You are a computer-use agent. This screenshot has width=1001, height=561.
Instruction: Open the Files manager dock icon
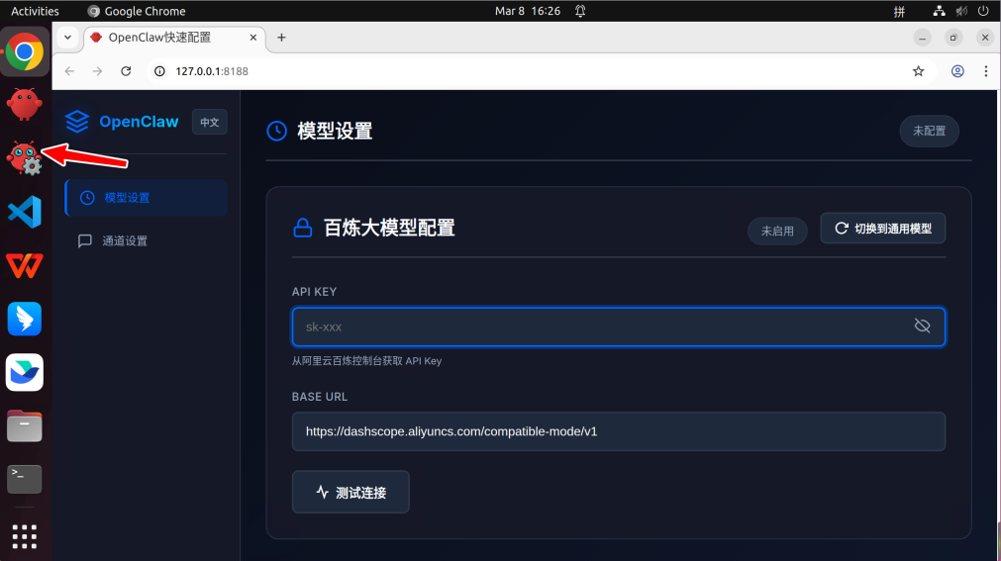tap(25, 425)
